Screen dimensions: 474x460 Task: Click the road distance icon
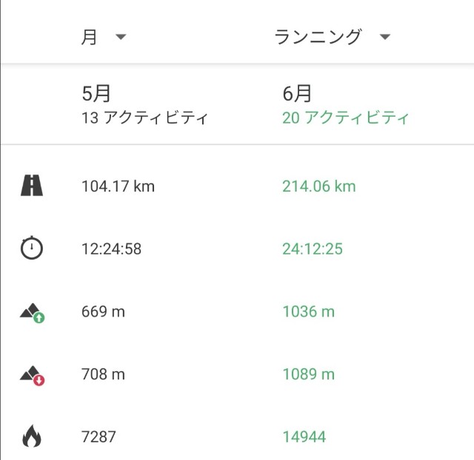click(x=32, y=186)
